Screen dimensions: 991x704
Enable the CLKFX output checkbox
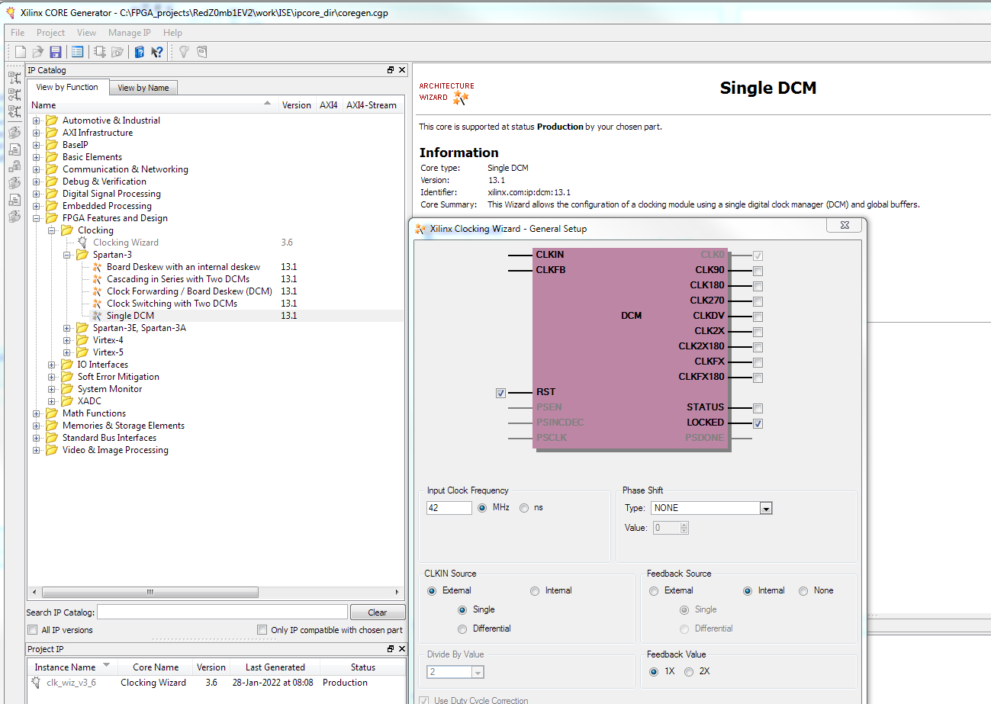758,362
